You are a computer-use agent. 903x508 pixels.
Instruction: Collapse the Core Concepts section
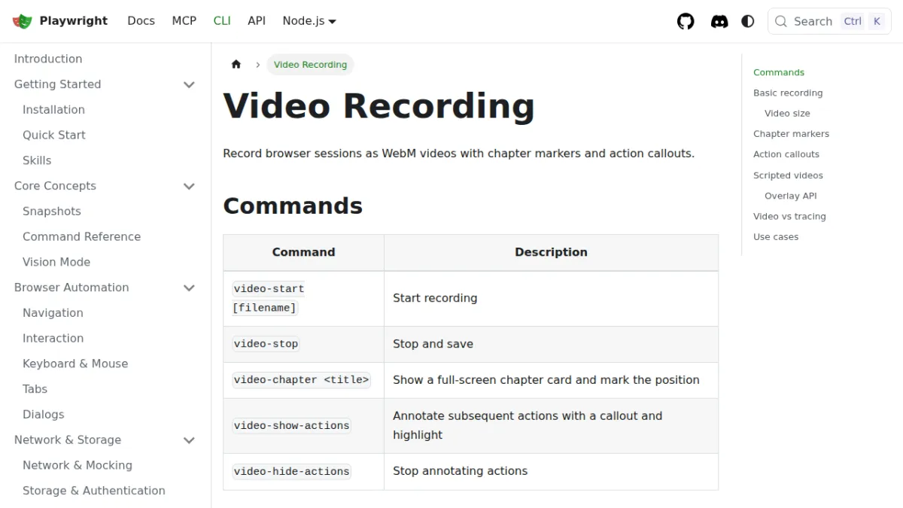pos(189,186)
